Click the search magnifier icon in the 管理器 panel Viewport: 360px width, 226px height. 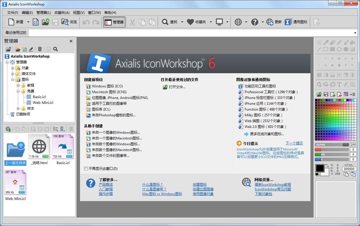point(55,49)
